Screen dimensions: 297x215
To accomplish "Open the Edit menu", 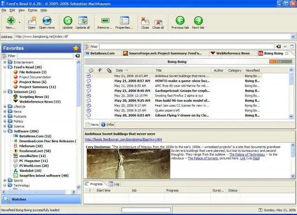I will pos(12,10).
